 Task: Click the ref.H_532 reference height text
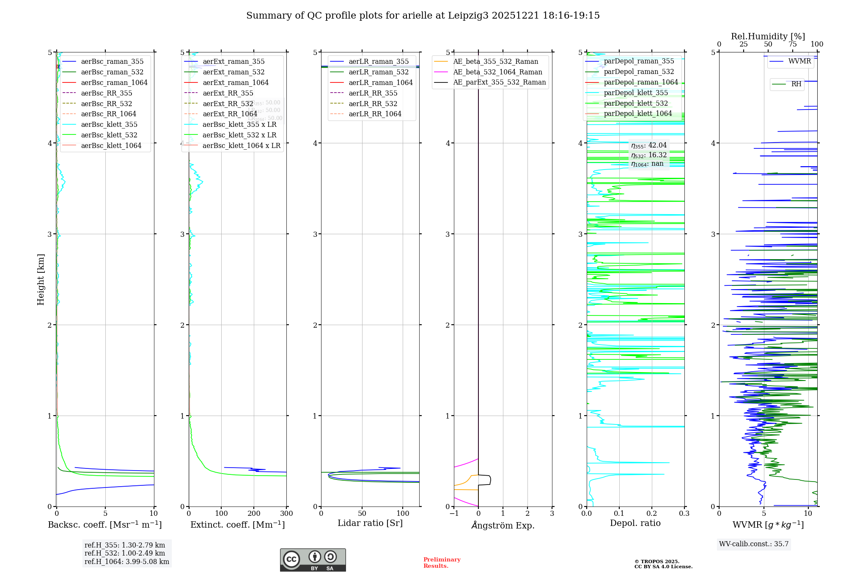[x=125, y=553]
